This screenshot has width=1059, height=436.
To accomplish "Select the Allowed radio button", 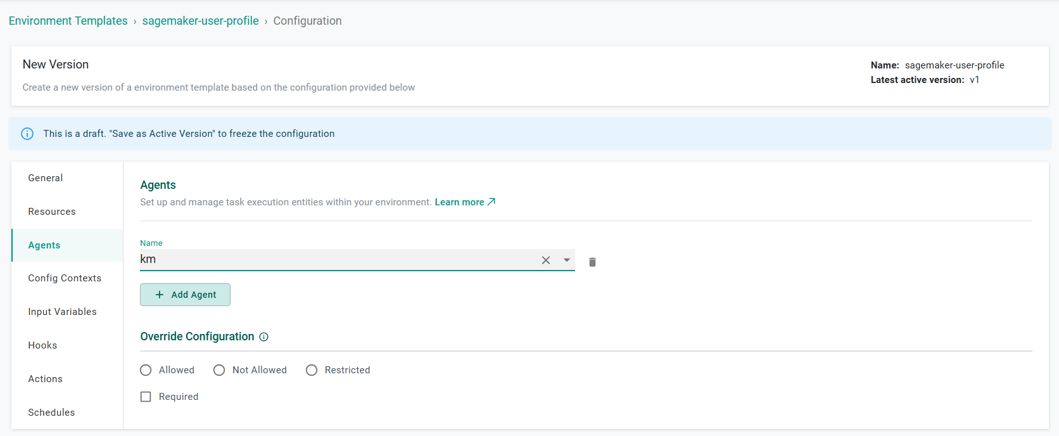I will (x=146, y=370).
